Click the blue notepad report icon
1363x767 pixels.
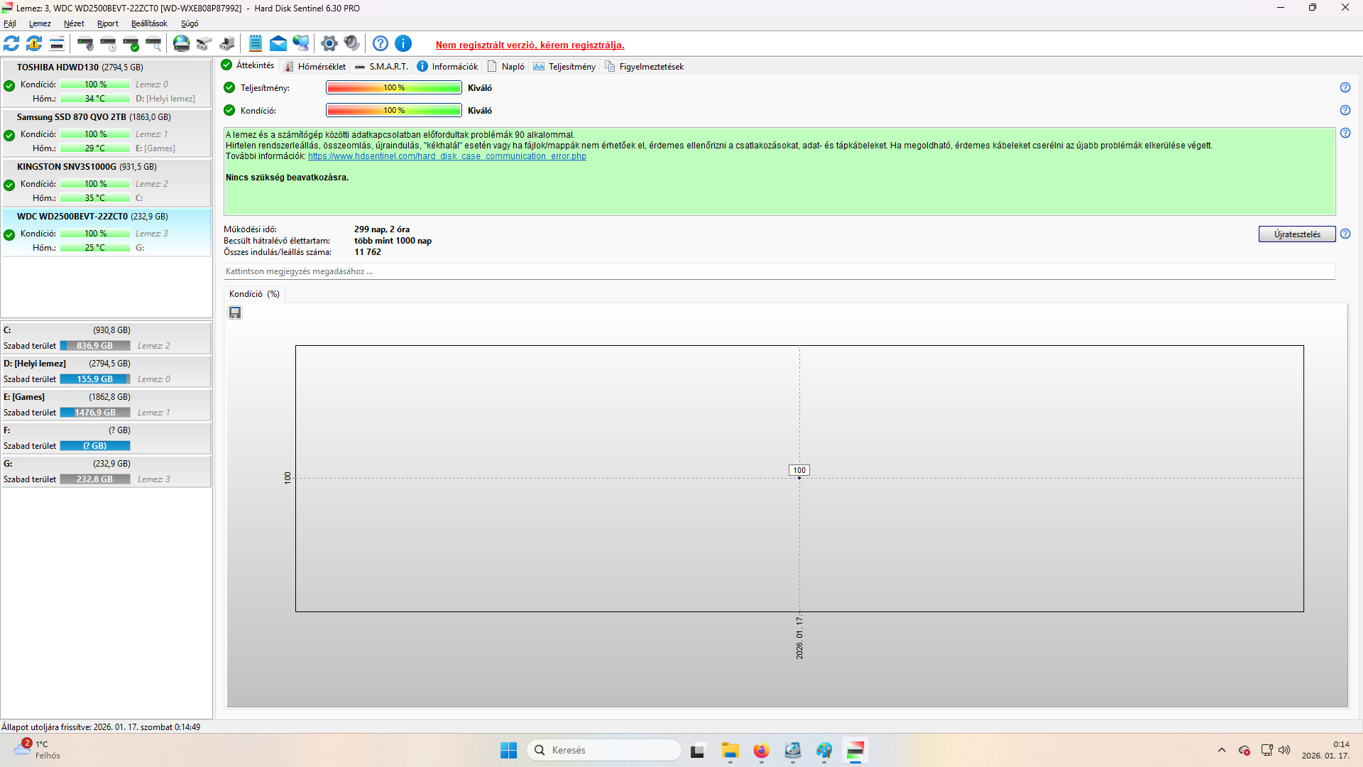coord(256,44)
